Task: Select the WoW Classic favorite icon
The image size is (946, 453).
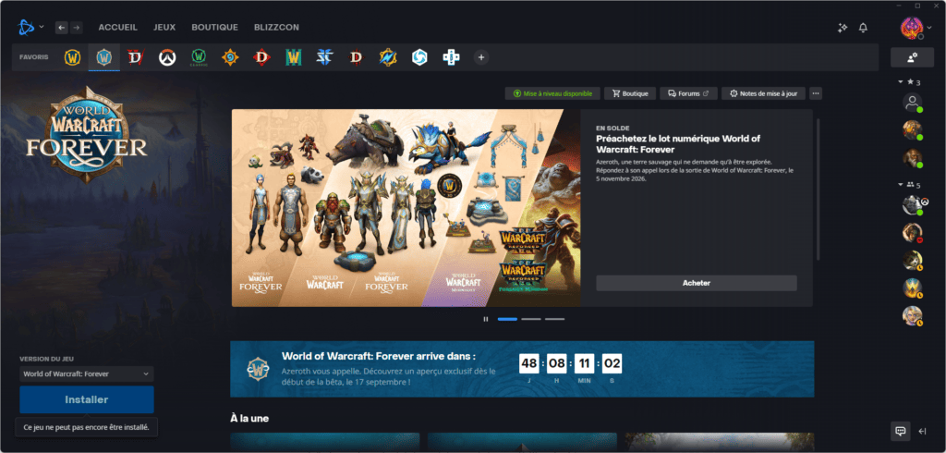Action: click(x=199, y=57)
